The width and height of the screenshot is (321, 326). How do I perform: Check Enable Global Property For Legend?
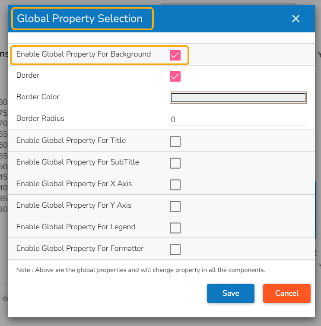click(175, 228)
